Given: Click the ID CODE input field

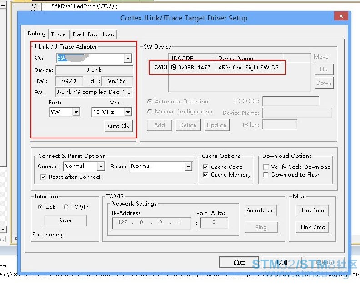Looking at the screenshot, I should coord(290,101).
